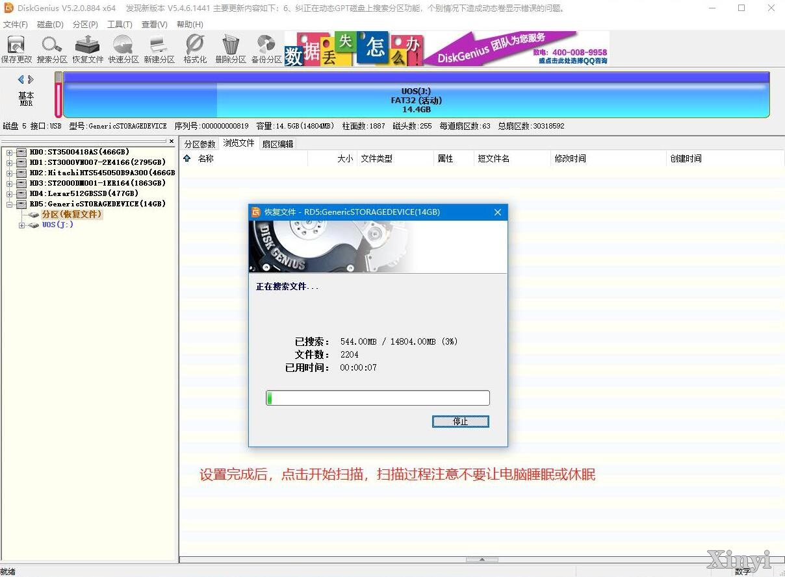This screenshot has width=785, height=577.
Task: Close the 恢复文件 dialog
Action: point(498,212)
